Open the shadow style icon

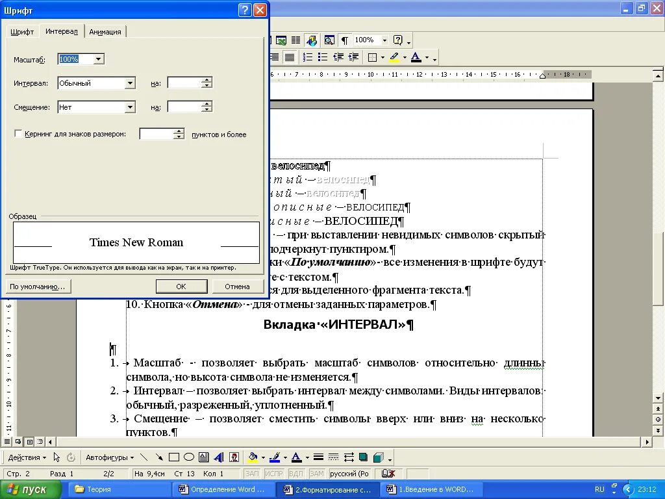pyautogui.click(x=364, y=457)
